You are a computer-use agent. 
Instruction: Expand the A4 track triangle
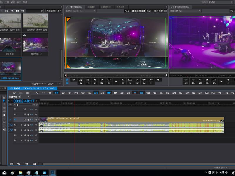click(22, 141)
